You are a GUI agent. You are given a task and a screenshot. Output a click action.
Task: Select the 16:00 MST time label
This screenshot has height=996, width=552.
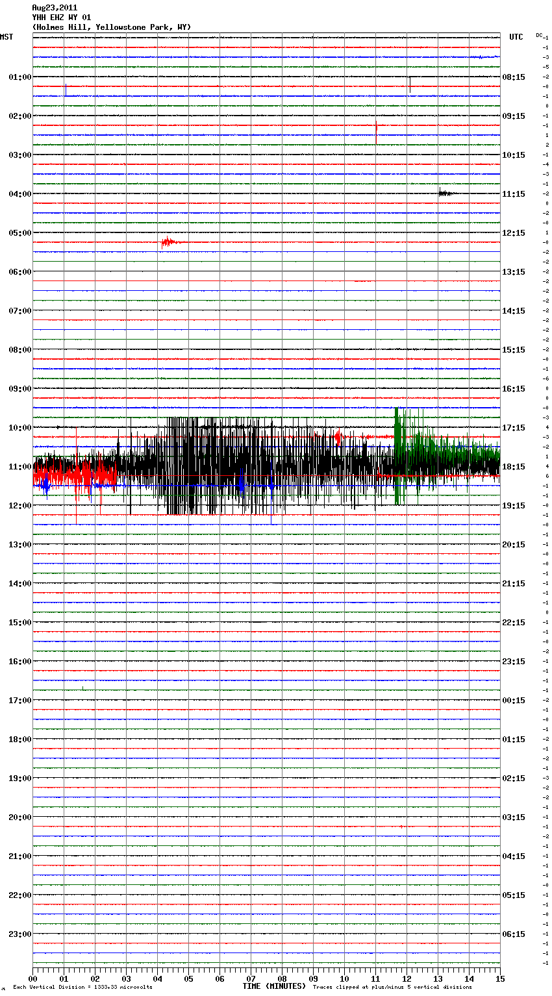click(19, 661)
